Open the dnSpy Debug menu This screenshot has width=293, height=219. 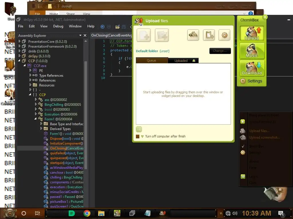click(x=58, y=26)
